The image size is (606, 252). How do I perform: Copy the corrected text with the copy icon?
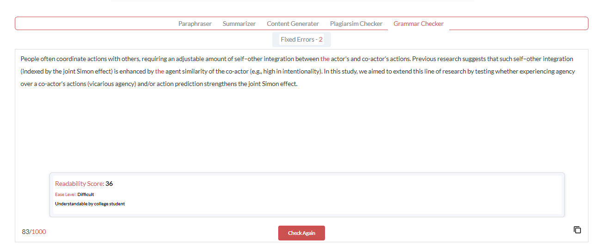pyautogui.click(x=577, y=230)
